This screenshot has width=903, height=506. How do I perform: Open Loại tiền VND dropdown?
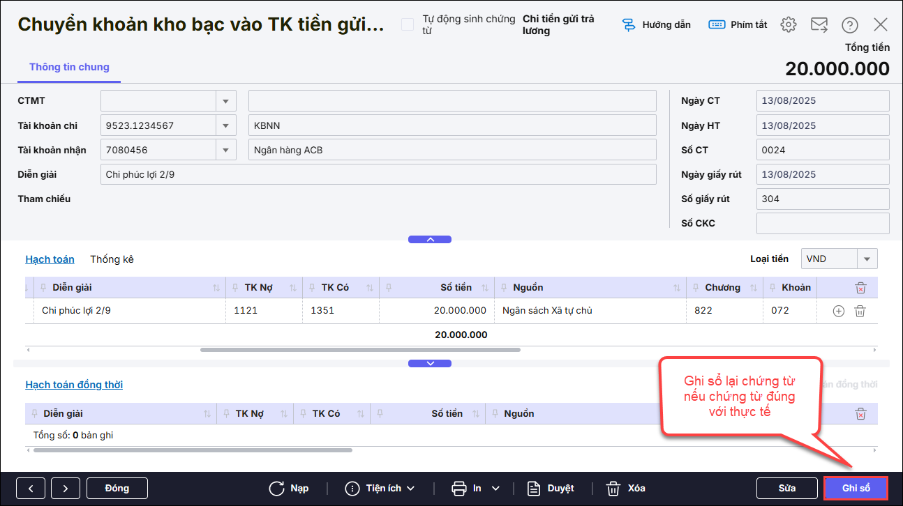tap(867, 259)
